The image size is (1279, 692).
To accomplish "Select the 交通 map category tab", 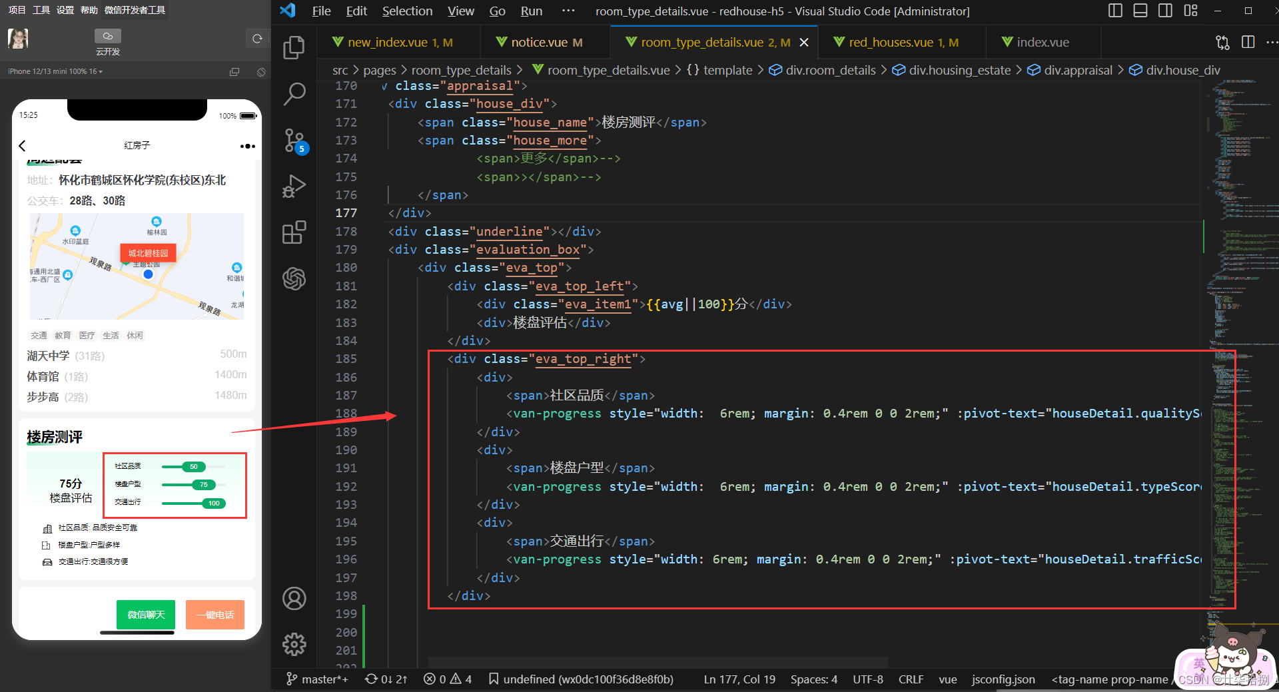I will 39,335.
